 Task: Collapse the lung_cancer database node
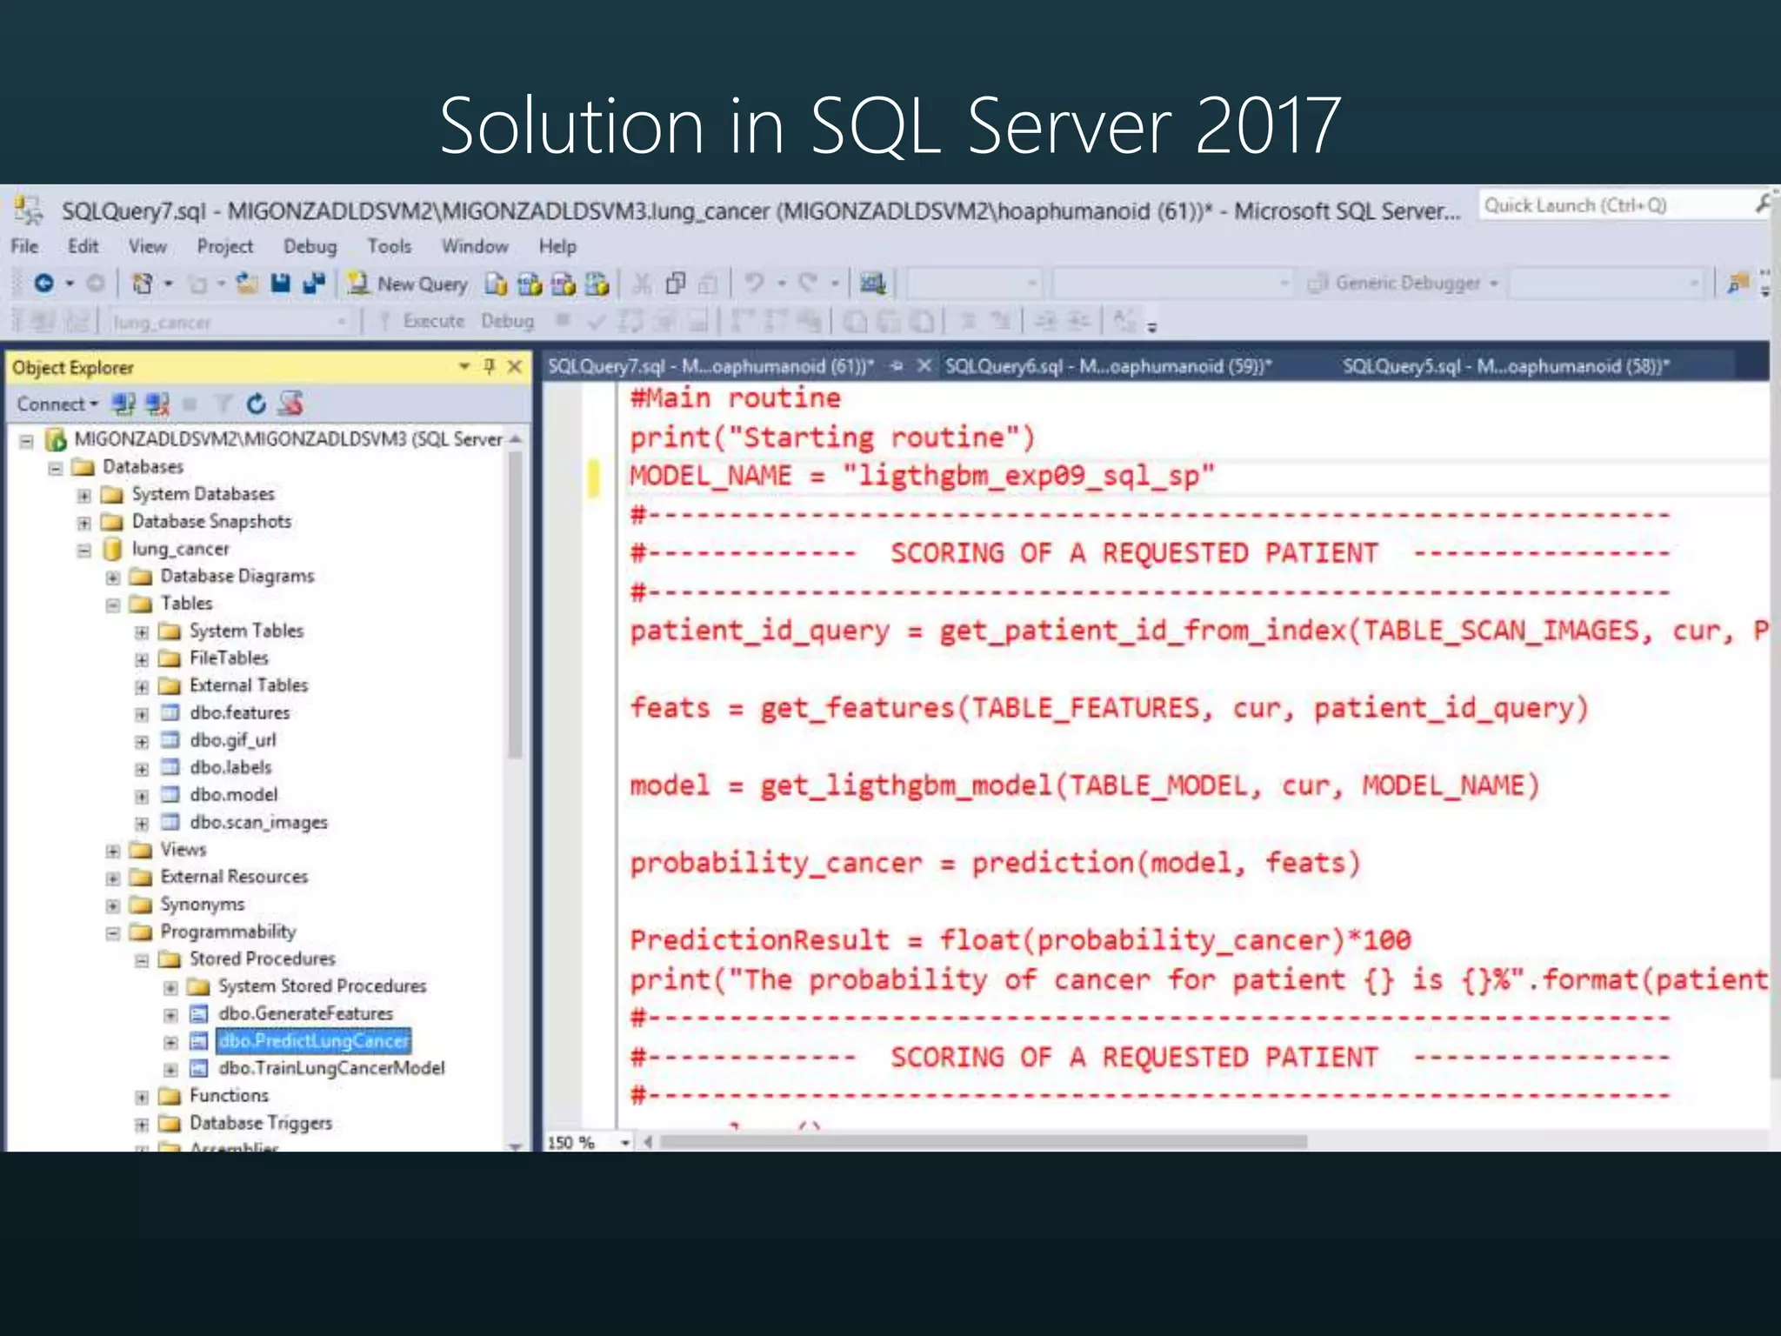(84, 550)
